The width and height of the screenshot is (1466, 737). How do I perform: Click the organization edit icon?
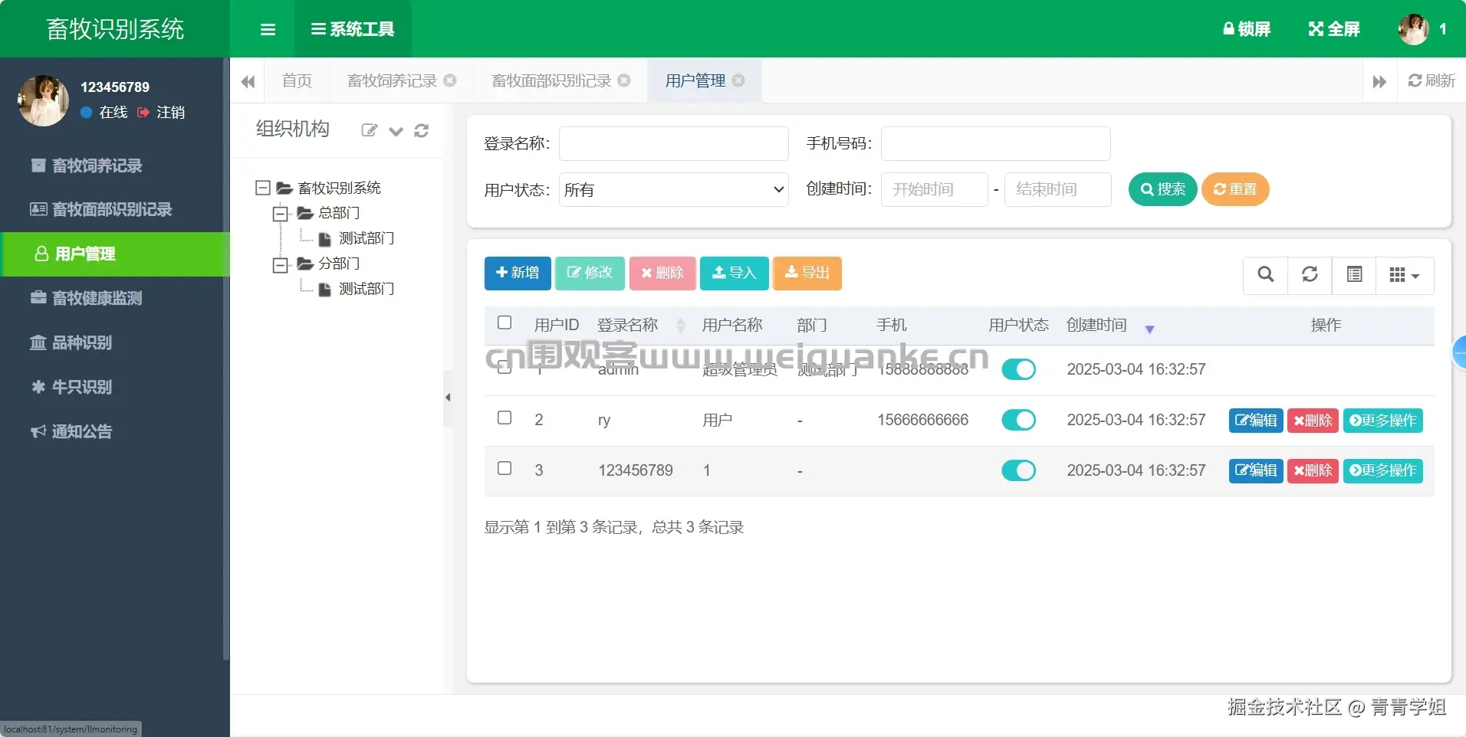point(370,130)
